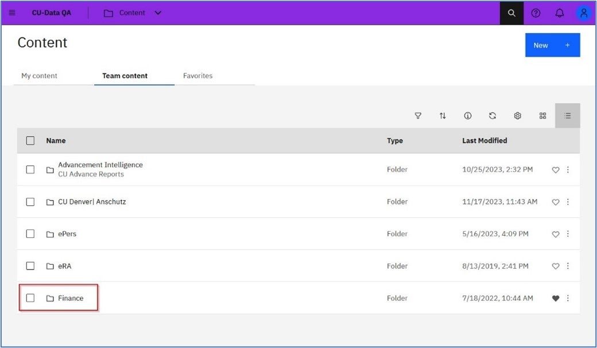Check the ePers row checkbox

[30, 233]
